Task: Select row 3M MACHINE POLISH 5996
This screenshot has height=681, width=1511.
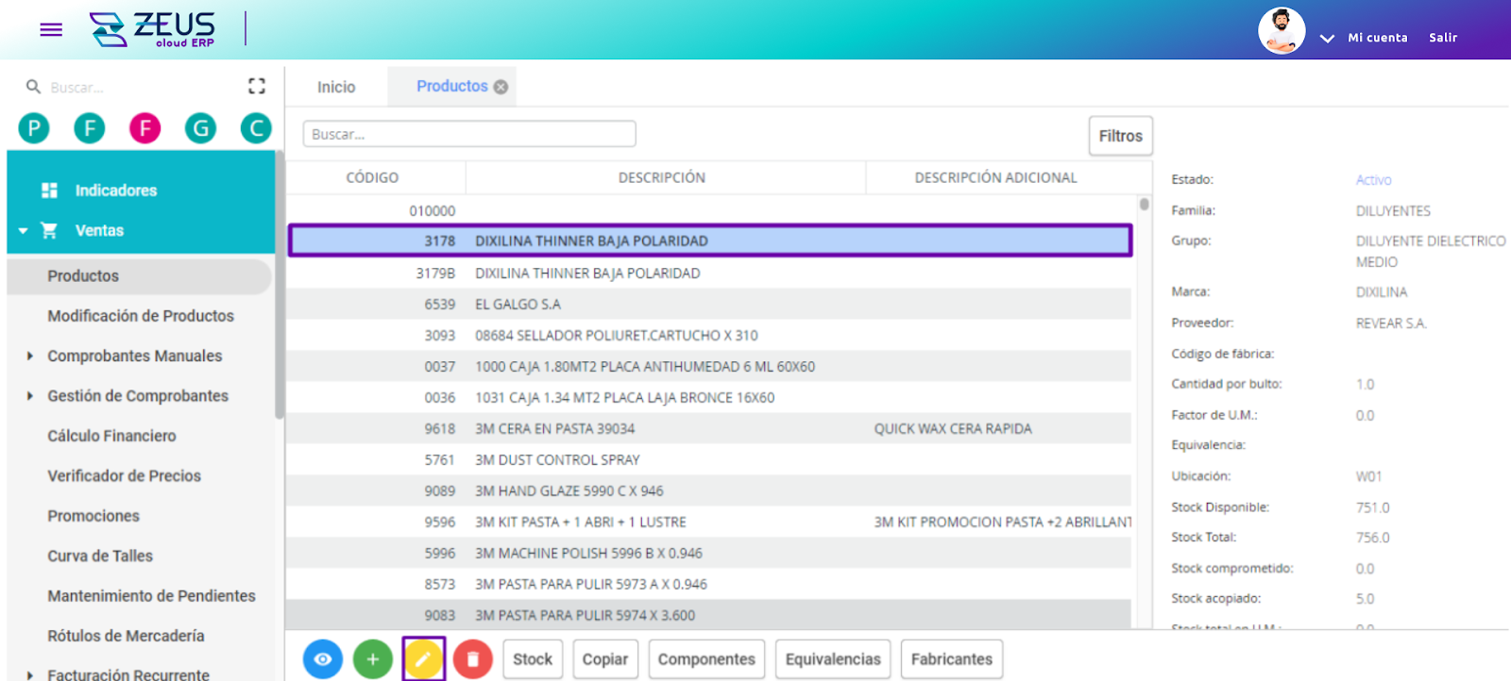Action: 709,554
